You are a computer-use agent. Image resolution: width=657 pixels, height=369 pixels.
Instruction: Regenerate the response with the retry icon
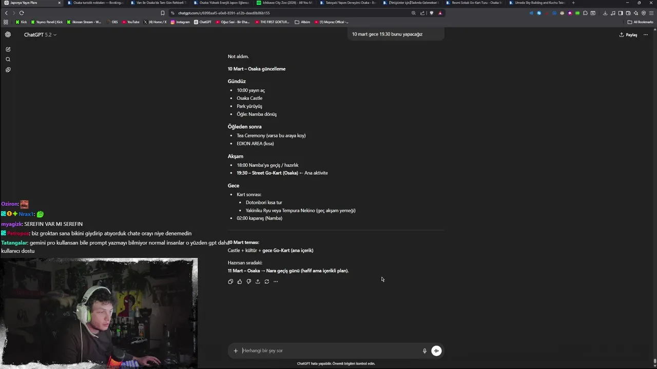[267, 281]
